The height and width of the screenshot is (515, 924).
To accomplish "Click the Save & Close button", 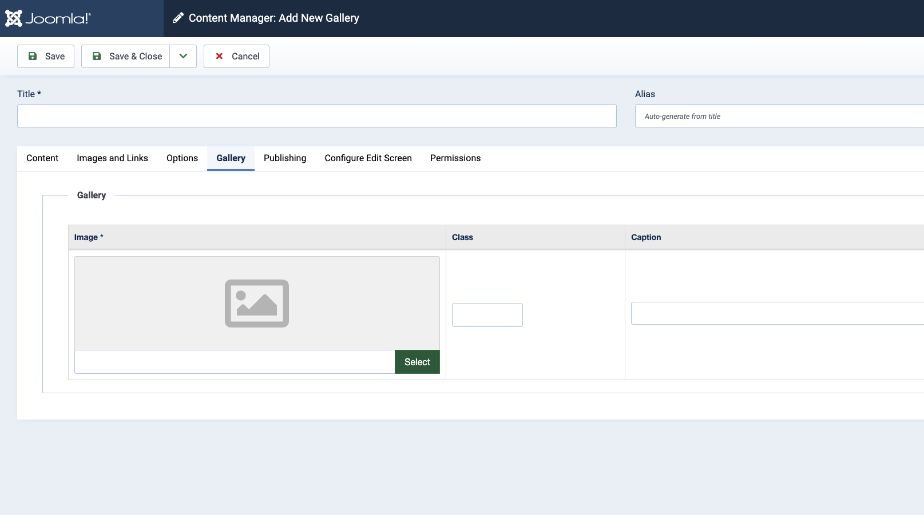I will [x=126, y=56].
